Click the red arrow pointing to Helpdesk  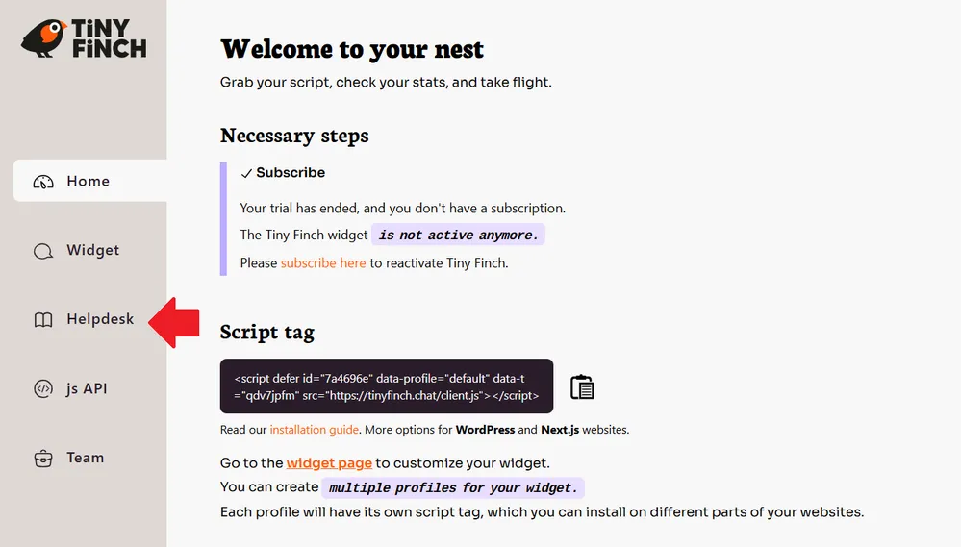tap(174, 322)
